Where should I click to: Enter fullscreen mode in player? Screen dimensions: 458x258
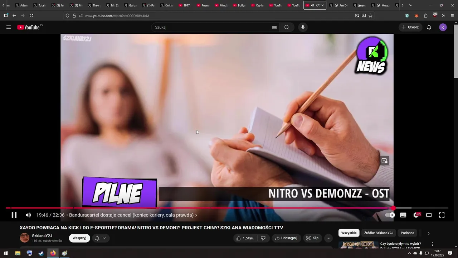click(442, 215)
